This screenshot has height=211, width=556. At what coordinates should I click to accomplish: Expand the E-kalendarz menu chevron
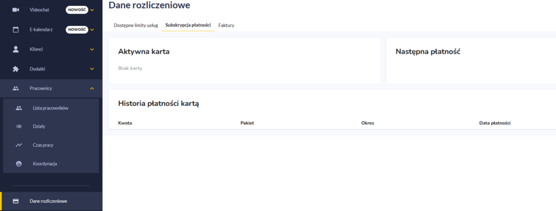92,30
